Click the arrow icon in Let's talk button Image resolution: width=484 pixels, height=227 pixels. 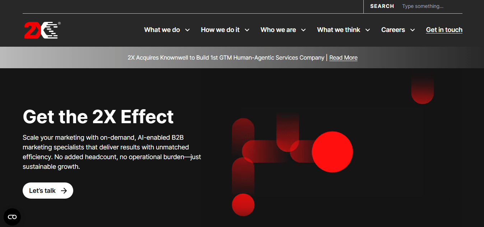64,191
